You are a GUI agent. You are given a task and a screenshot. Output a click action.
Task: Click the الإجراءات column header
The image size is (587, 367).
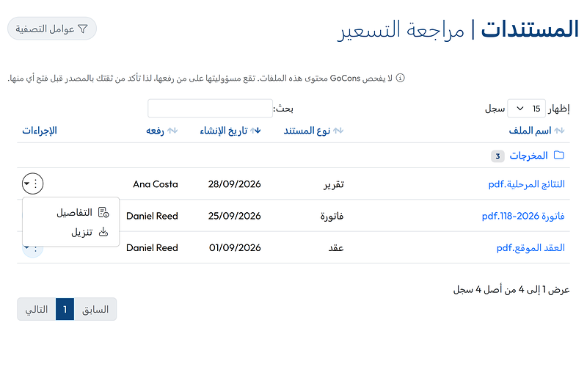(x=40, y=131)
